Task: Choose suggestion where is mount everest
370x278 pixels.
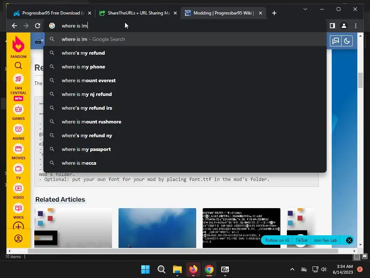Action: (185, 80)
